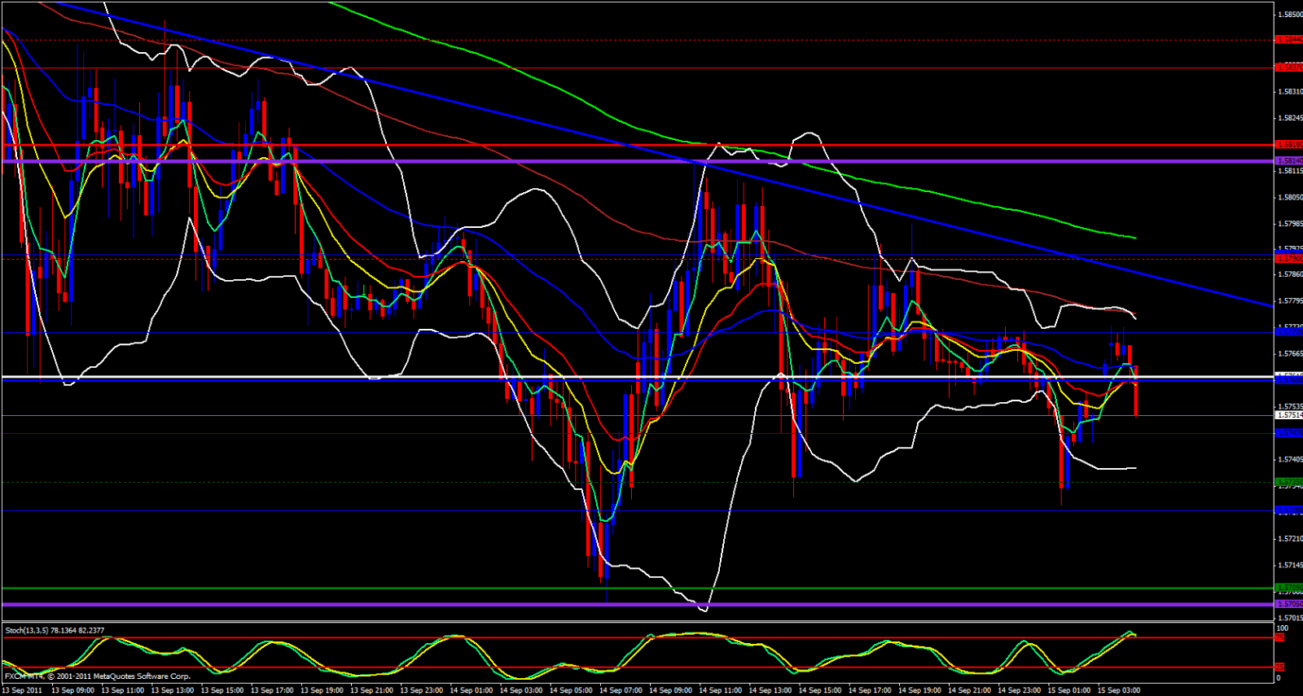Click the MetaQuotes Software Corp. copyright text
This screenshot has width=1303, height=696.
[142, 676]
